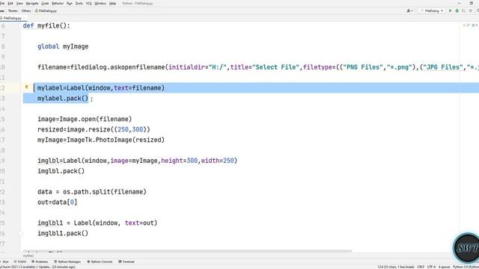This screenshot has height=269, width=479.
Task: Click the 'myImage=ImageTk.PhotoImage(resized)' line
Action: (x=101, y=140)
